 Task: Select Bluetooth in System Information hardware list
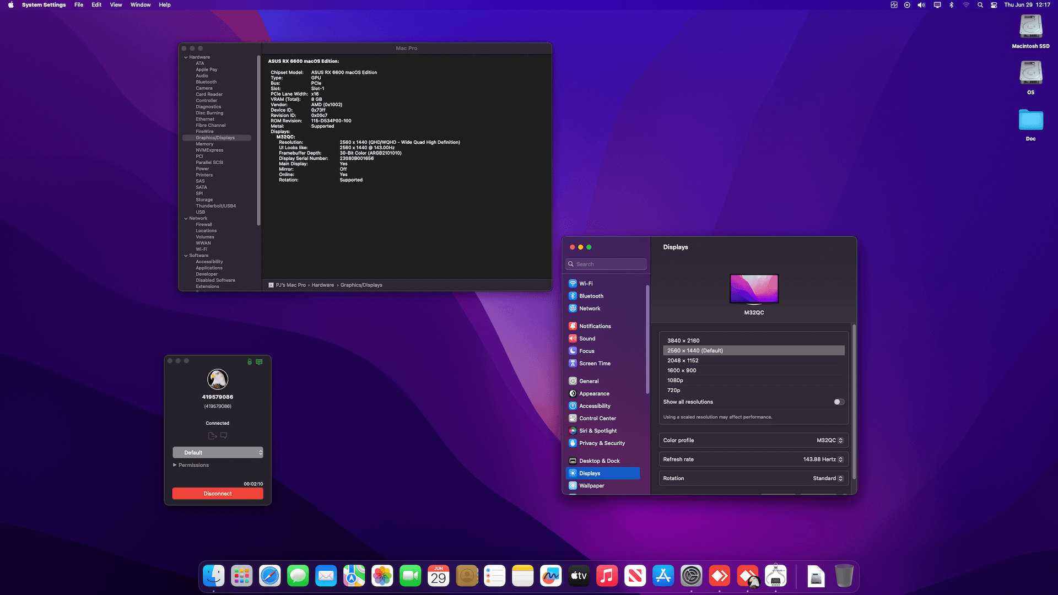(206, 82)
